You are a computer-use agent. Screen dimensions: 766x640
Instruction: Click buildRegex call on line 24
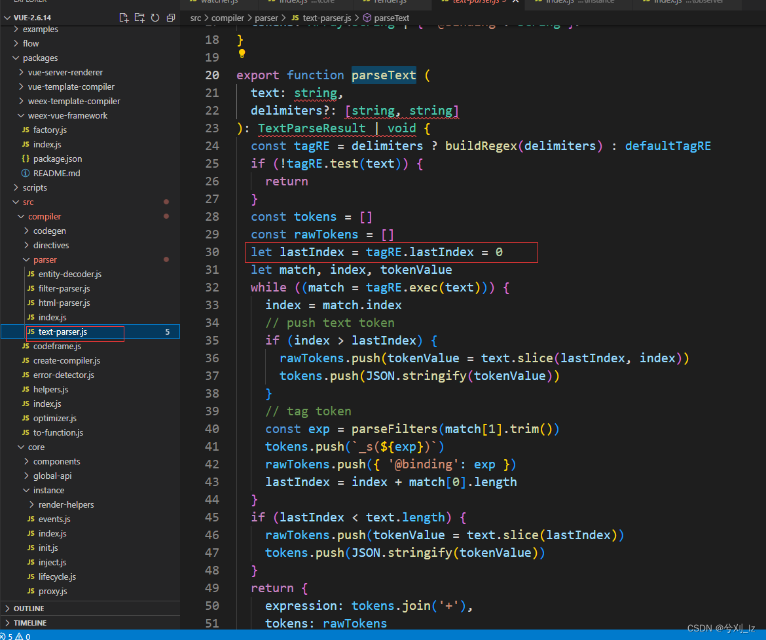coord(481,146)
